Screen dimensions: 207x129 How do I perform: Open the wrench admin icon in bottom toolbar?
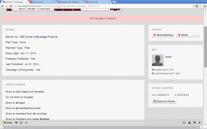coord(199,123)
